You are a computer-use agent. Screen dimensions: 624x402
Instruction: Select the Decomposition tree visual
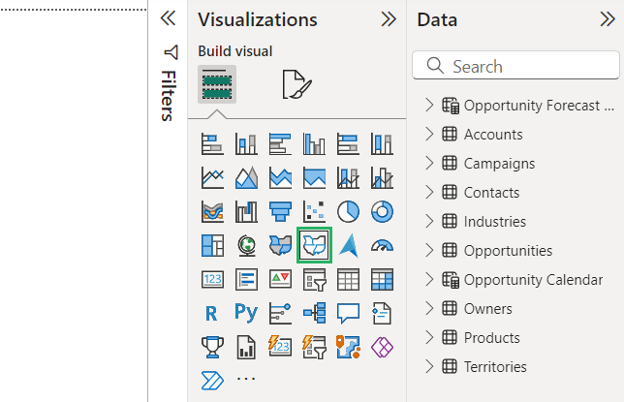click(315, 313)
